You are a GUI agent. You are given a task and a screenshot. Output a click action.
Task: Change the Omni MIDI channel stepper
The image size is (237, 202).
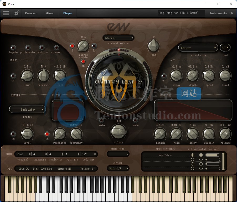click(30, 154)
